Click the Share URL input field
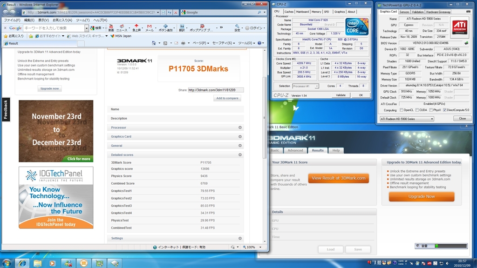This screenshot has width=477, height=268. point(216,90)
